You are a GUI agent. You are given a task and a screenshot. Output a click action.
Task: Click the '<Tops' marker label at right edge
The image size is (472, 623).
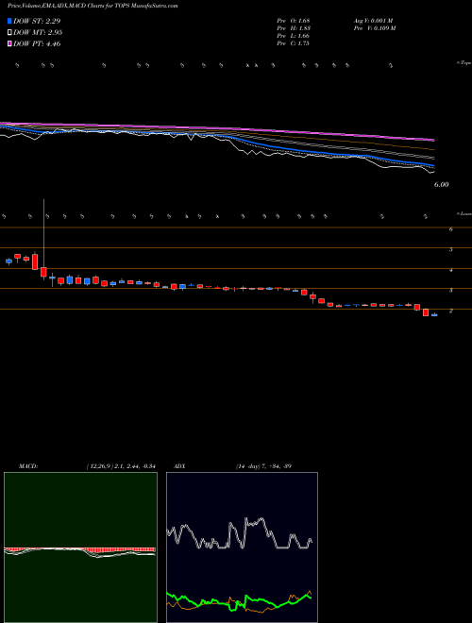pyautogui.click(x=464, y=63)
